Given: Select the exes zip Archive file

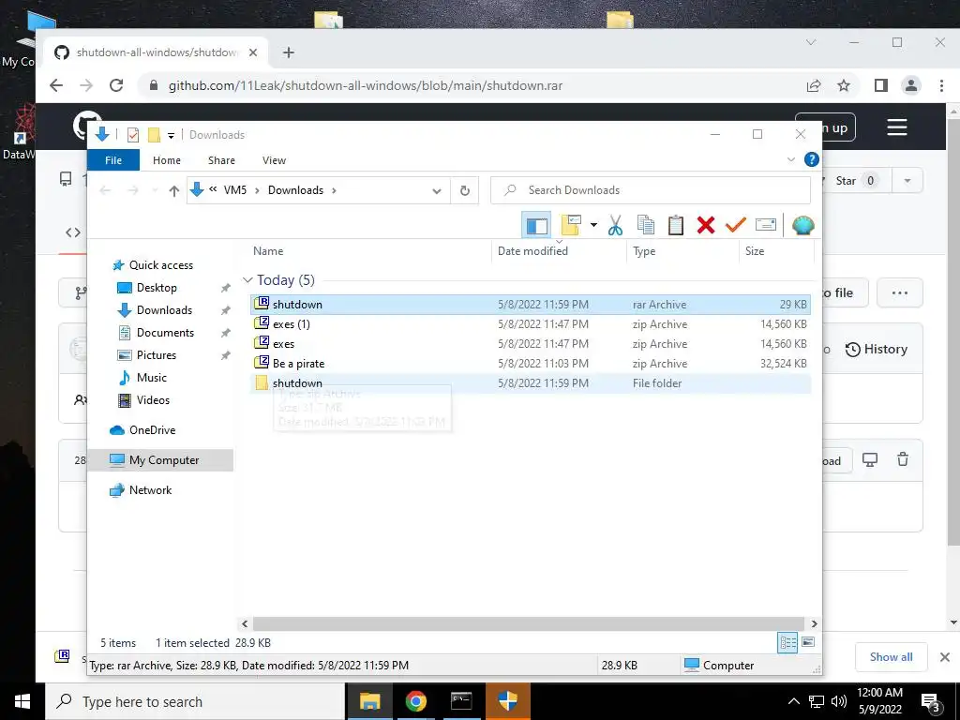Looking at the screenshot, I should [531, 343].
